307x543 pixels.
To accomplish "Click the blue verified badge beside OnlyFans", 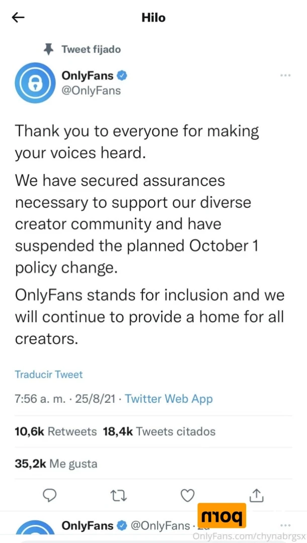I will pos(122,75).
